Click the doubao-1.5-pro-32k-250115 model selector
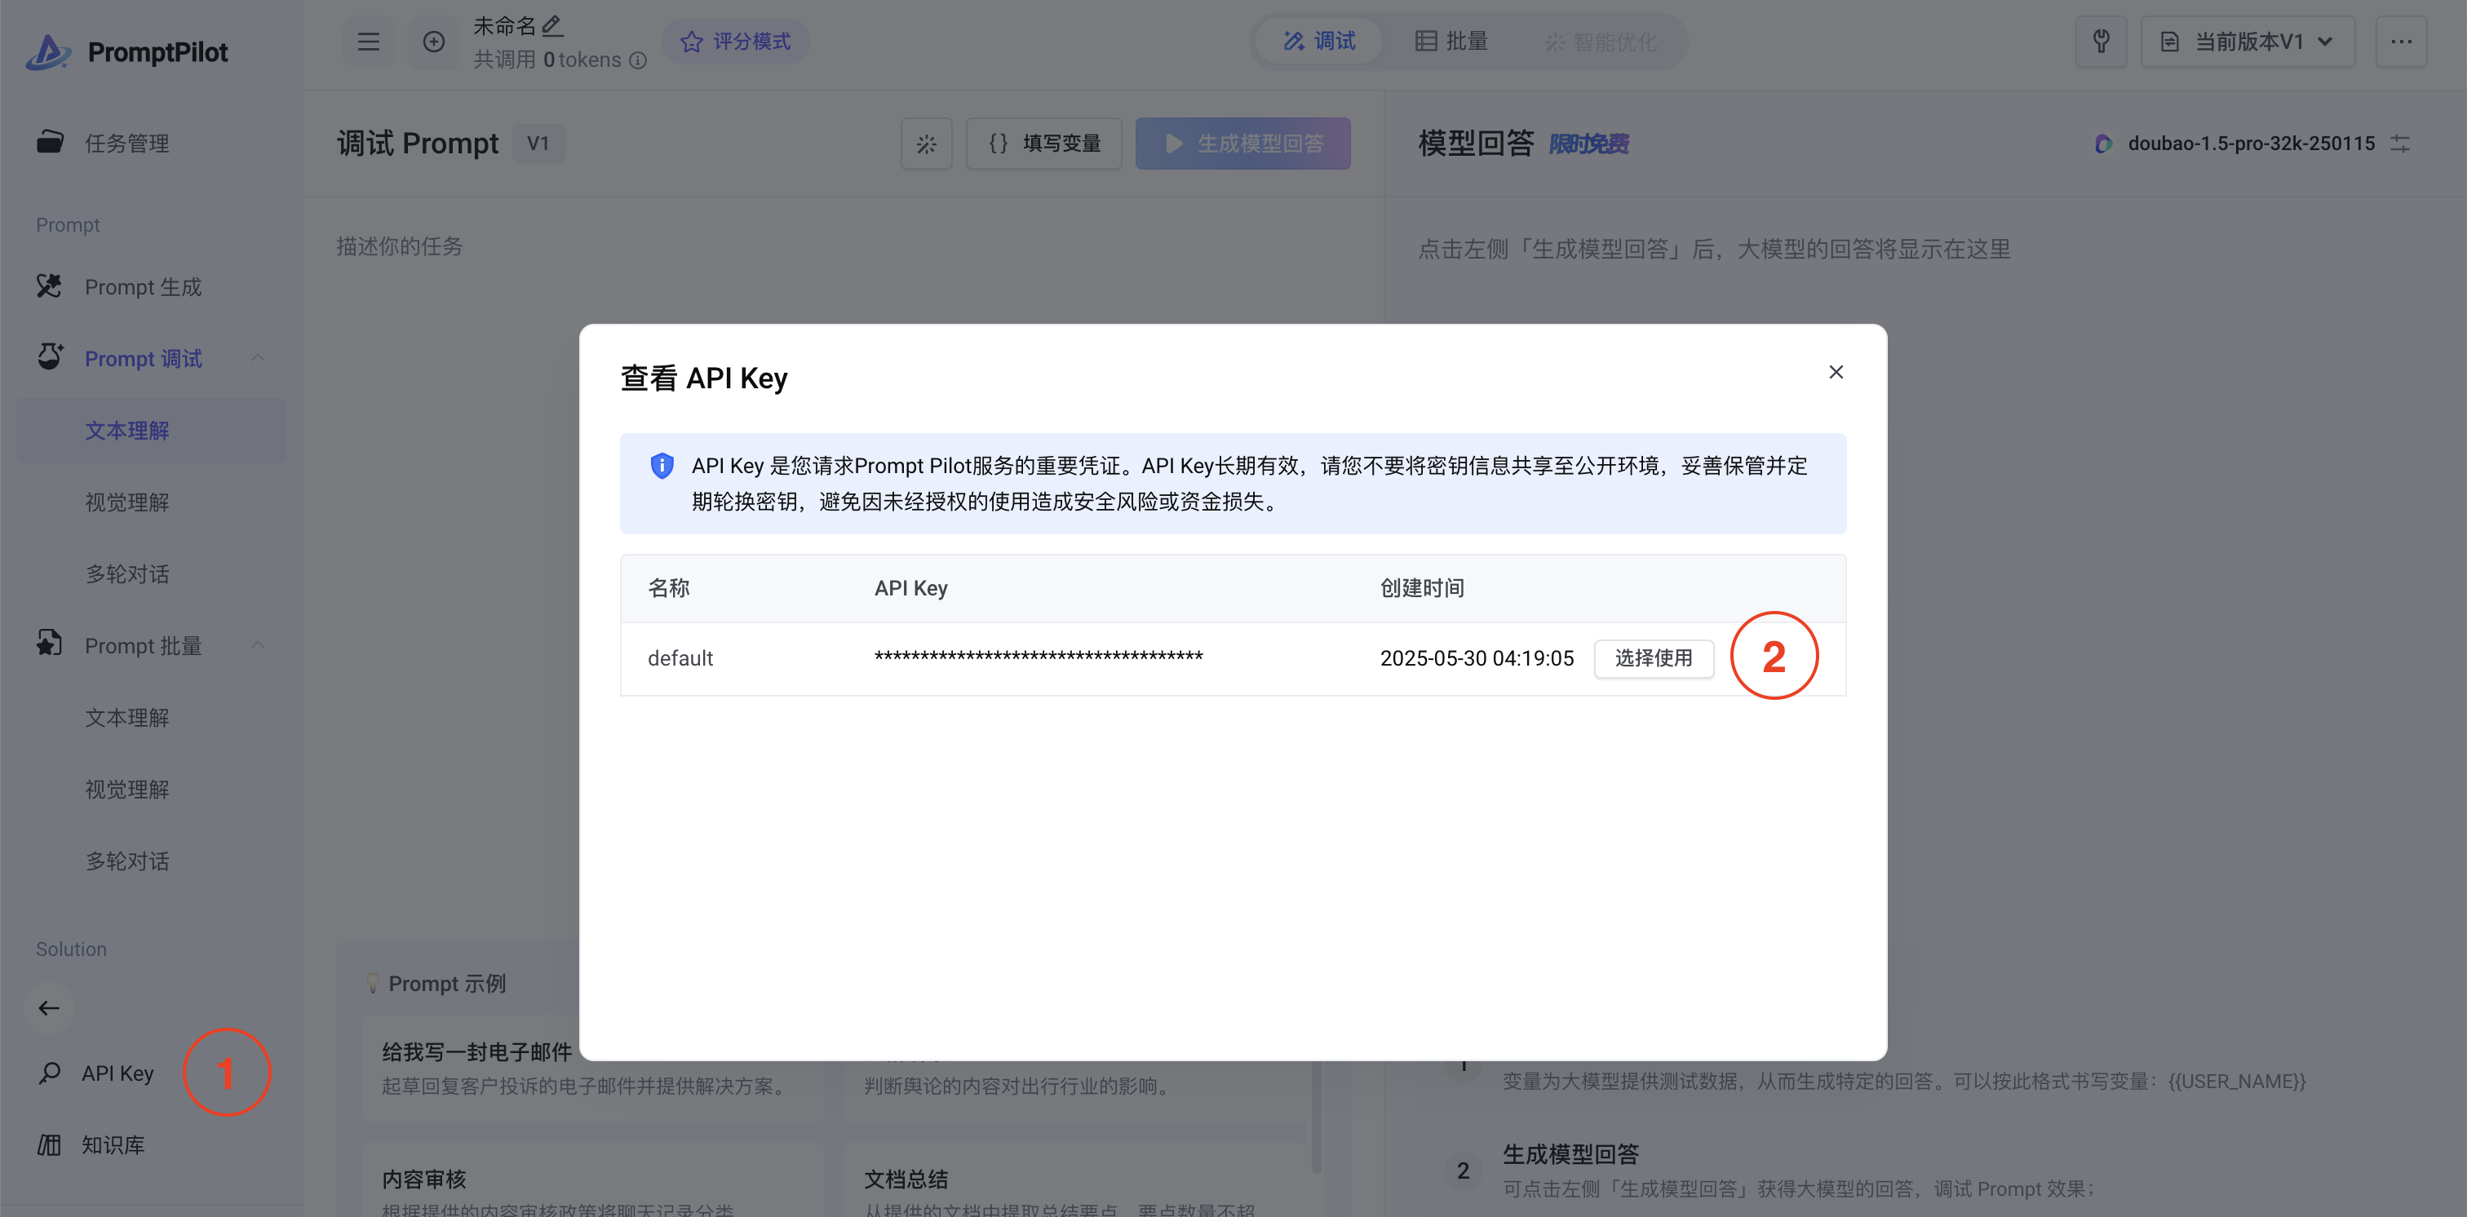 pos(2236,144)
